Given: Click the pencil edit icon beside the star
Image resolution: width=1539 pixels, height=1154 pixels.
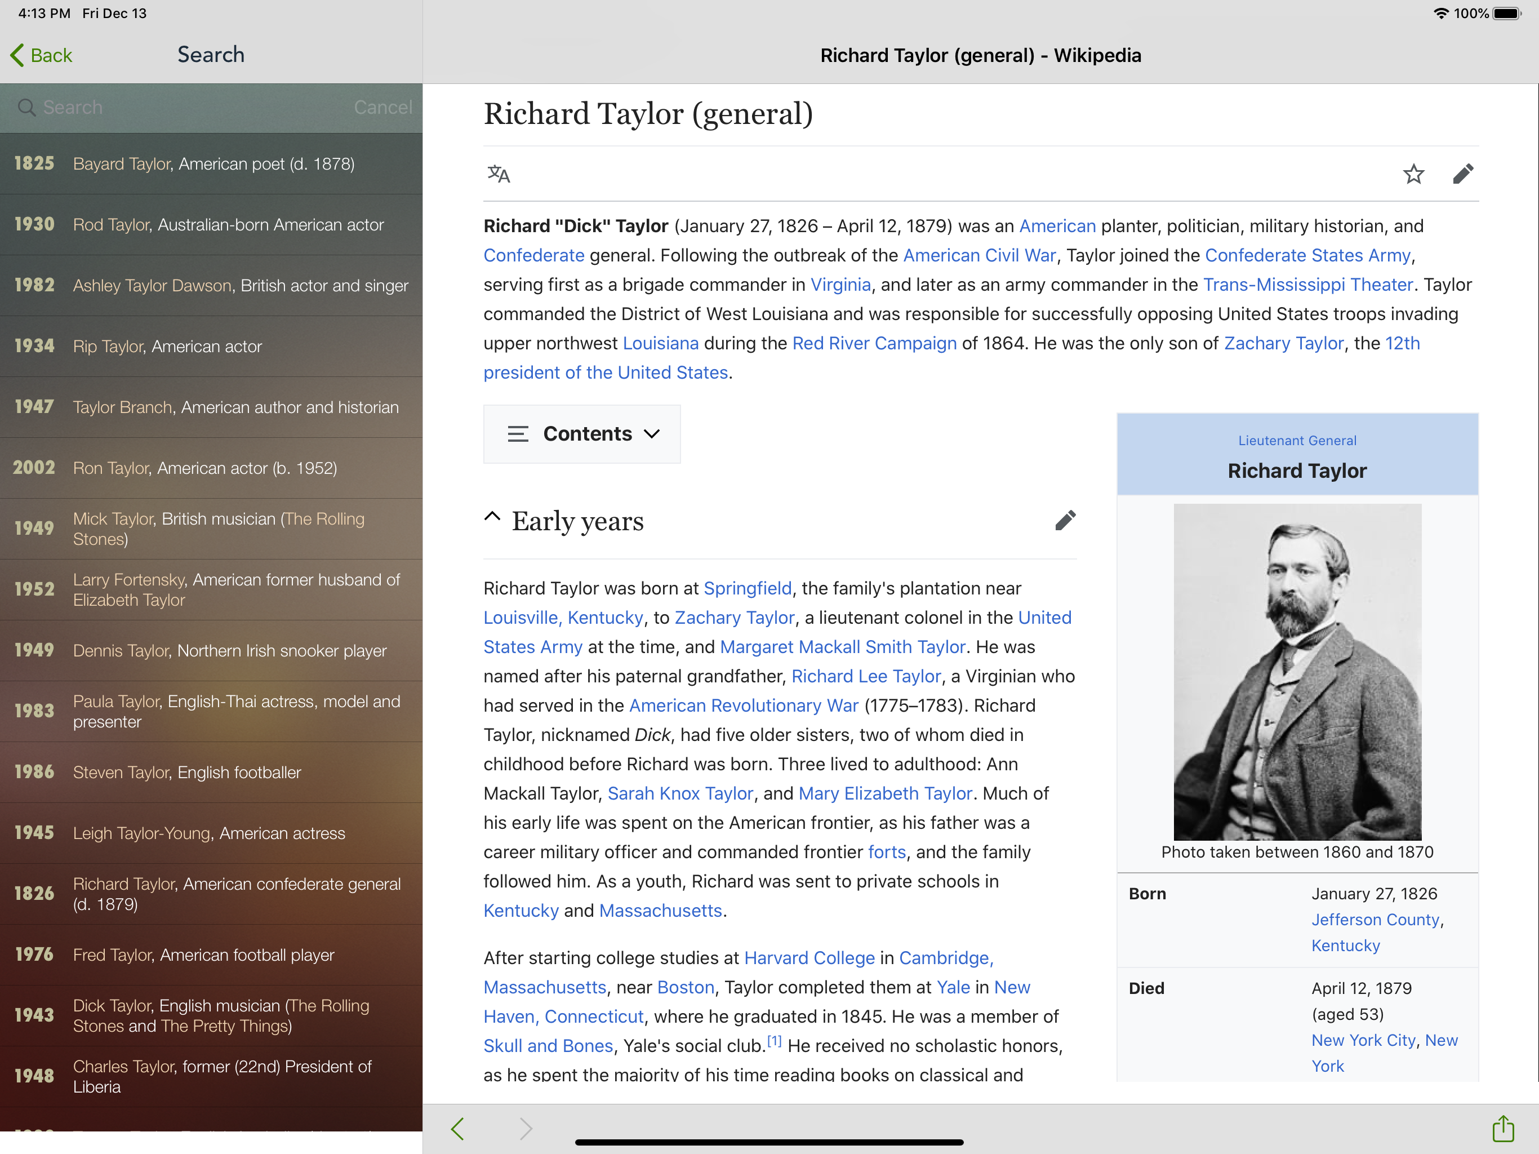Looking at the screenshot, I should (x=1463, y=174).
